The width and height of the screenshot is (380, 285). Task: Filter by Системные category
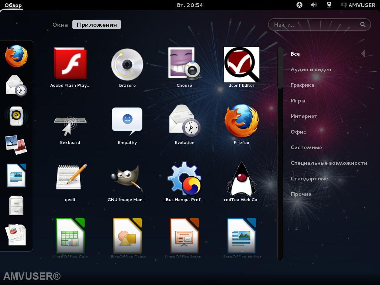coord(306,147)
